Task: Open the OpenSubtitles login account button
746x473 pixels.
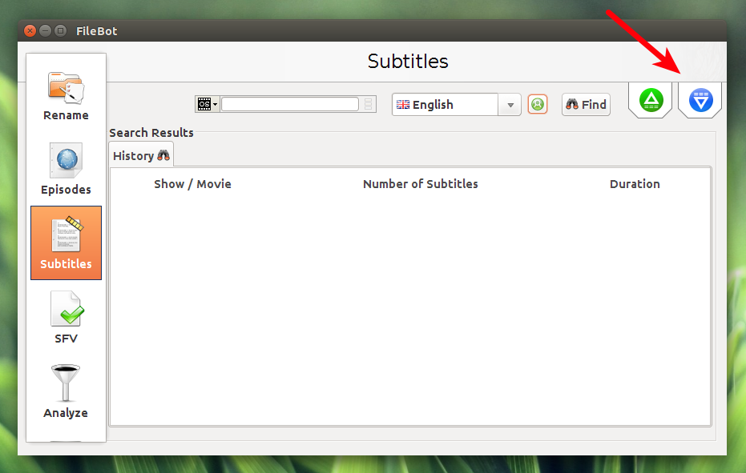Action: (x=538, y=104)
